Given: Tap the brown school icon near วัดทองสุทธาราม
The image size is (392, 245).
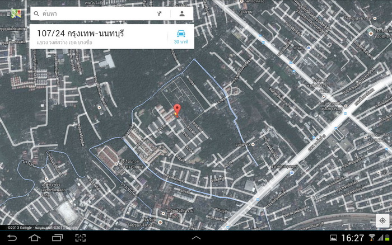Looking at the screenshot, I should coord(371,33).
